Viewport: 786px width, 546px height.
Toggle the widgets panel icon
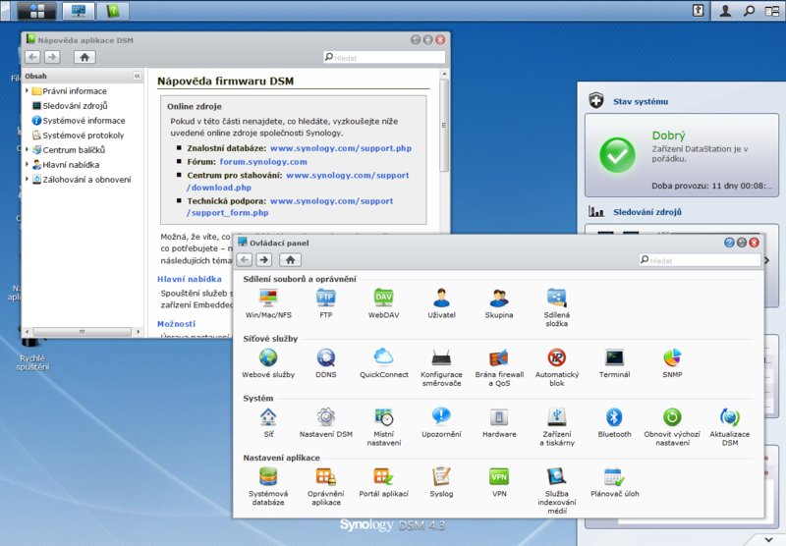[772, 11]
